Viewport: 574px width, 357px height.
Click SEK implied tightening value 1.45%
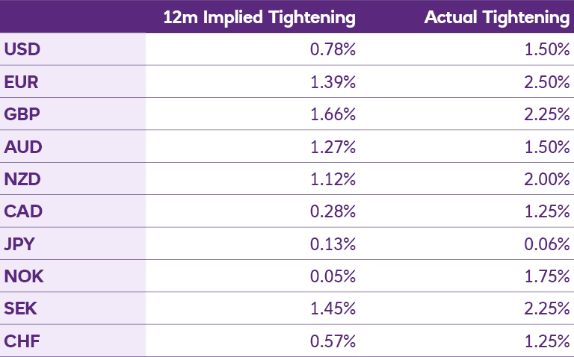tap(333, 308)
